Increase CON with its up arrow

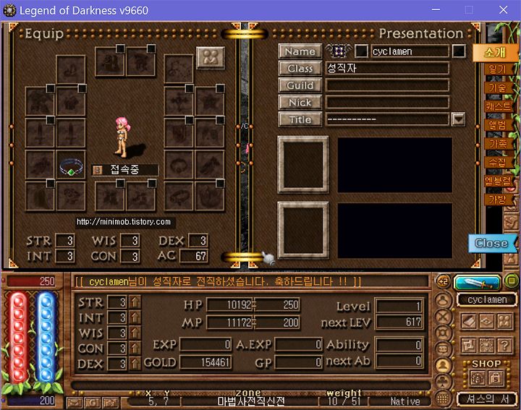[x=135, y=348]
